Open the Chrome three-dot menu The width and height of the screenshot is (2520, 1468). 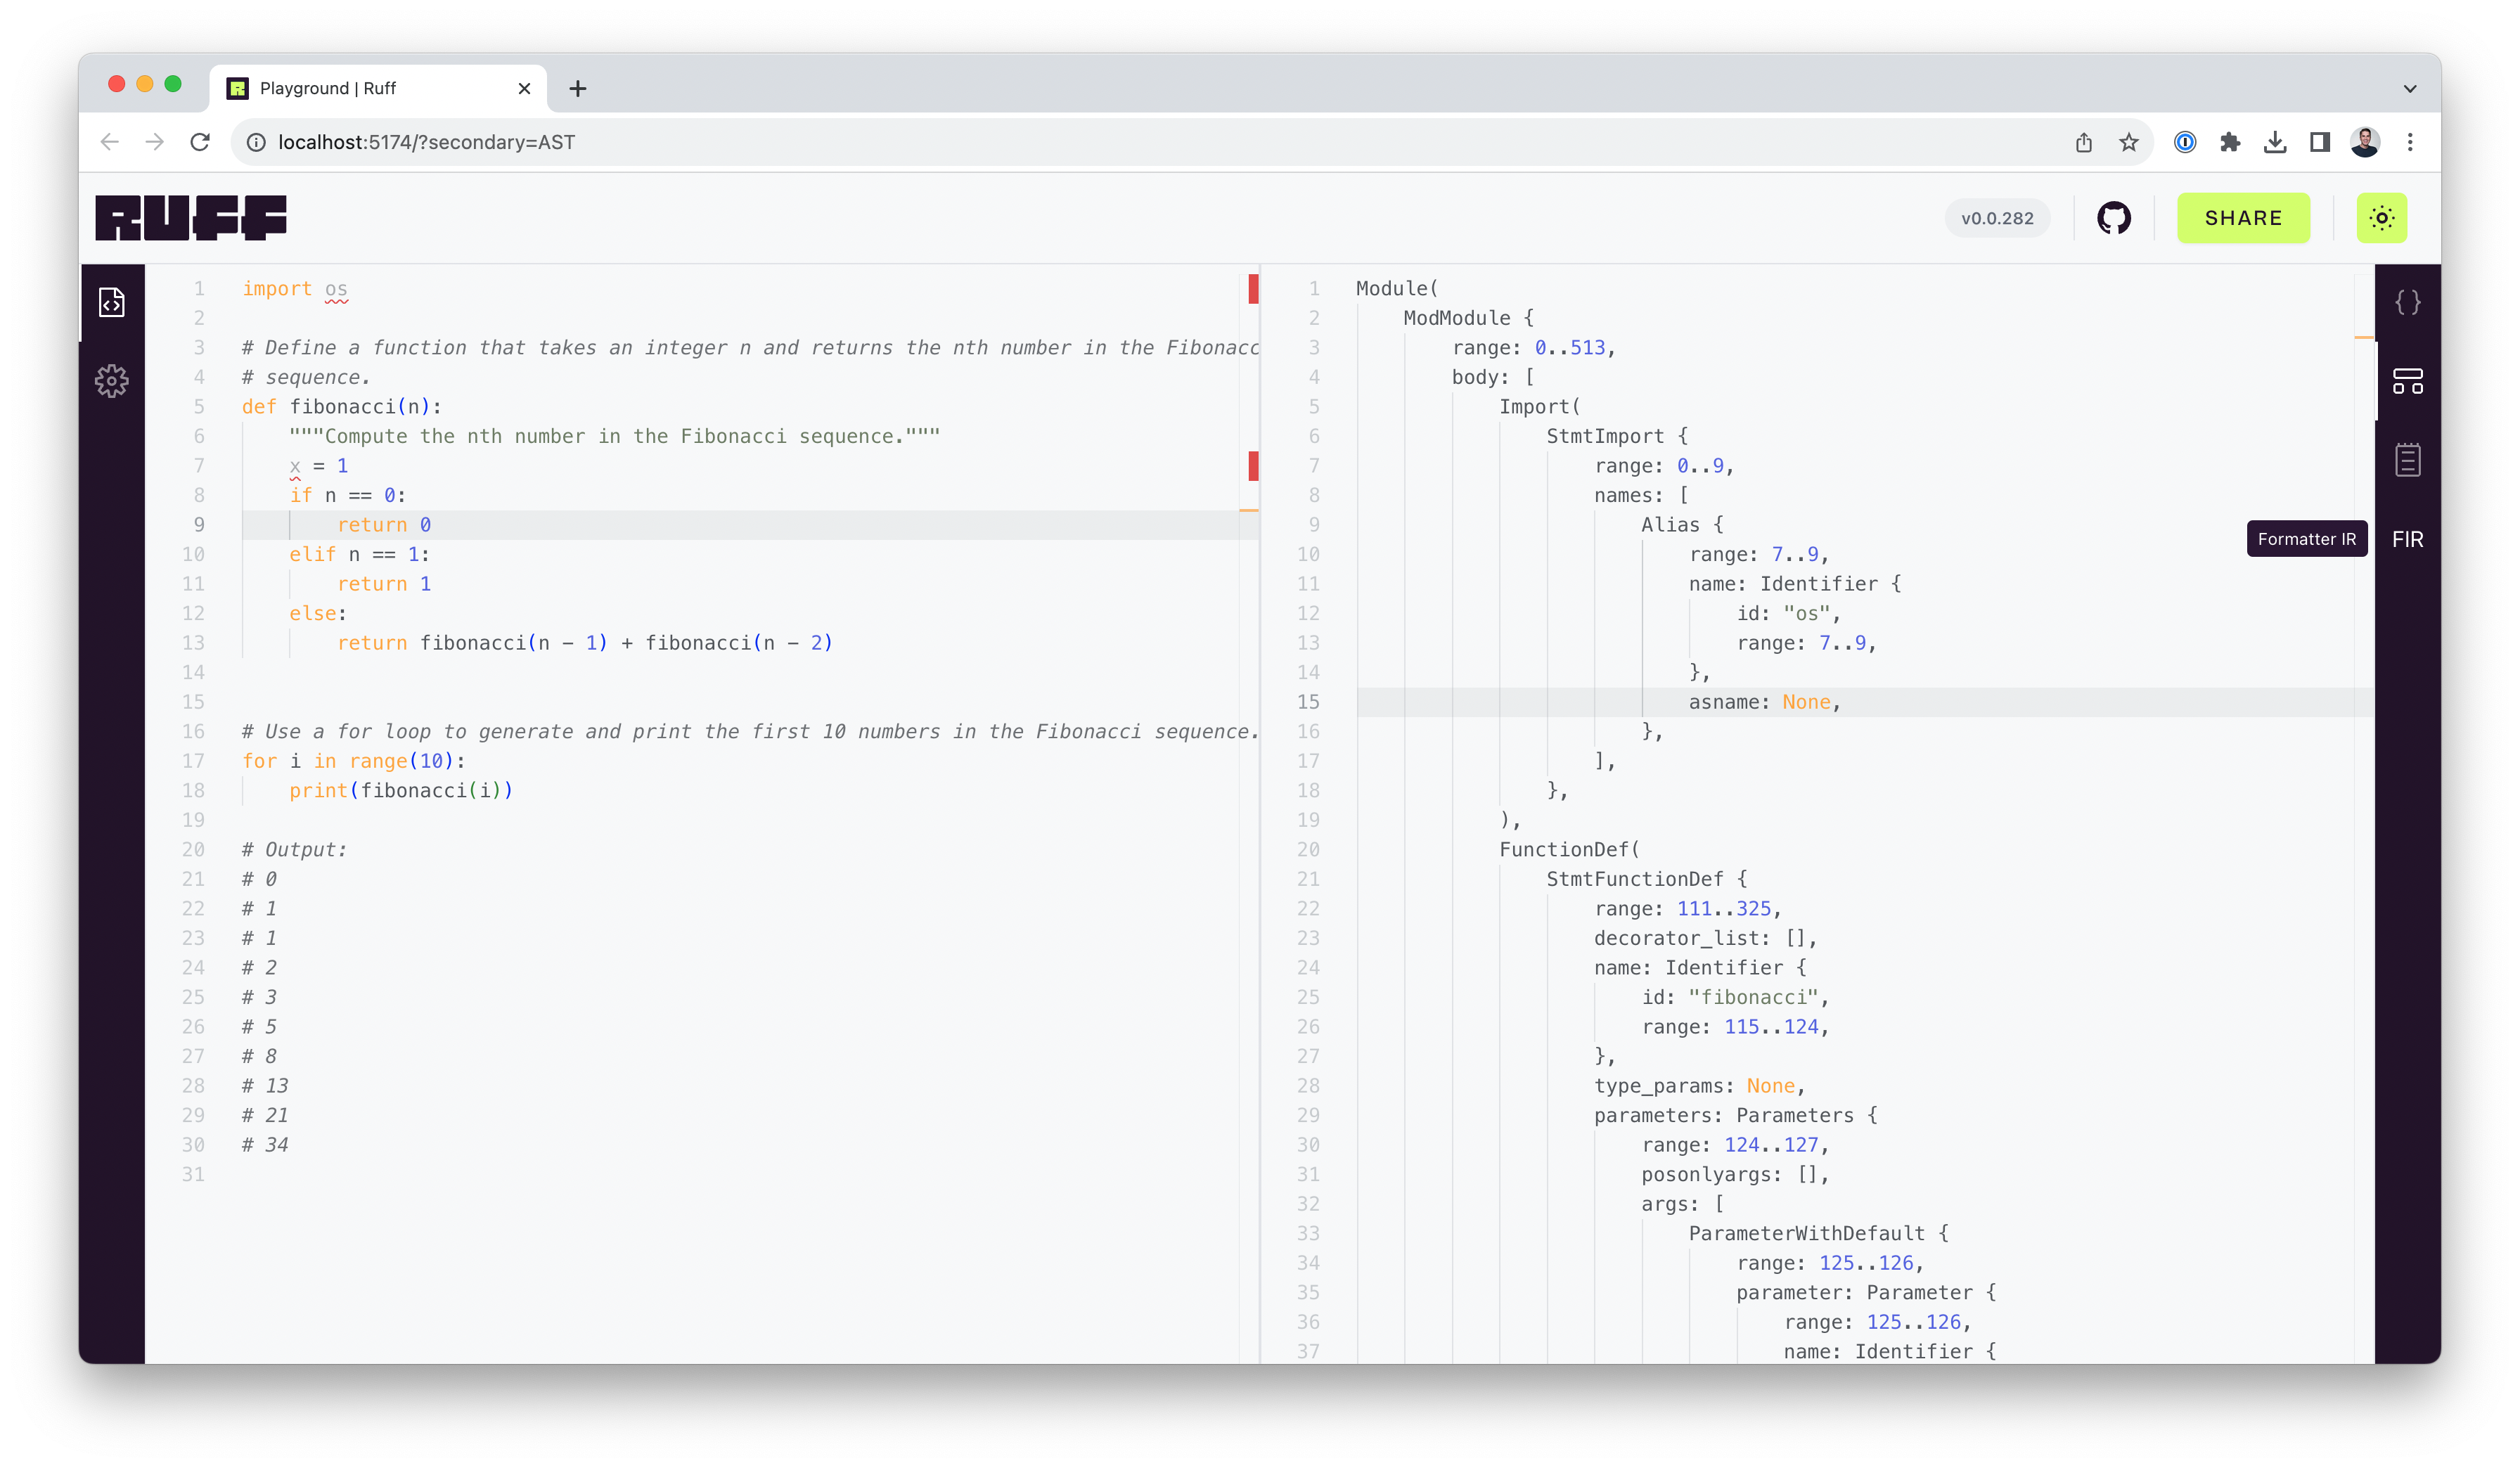click(2409, 142)
